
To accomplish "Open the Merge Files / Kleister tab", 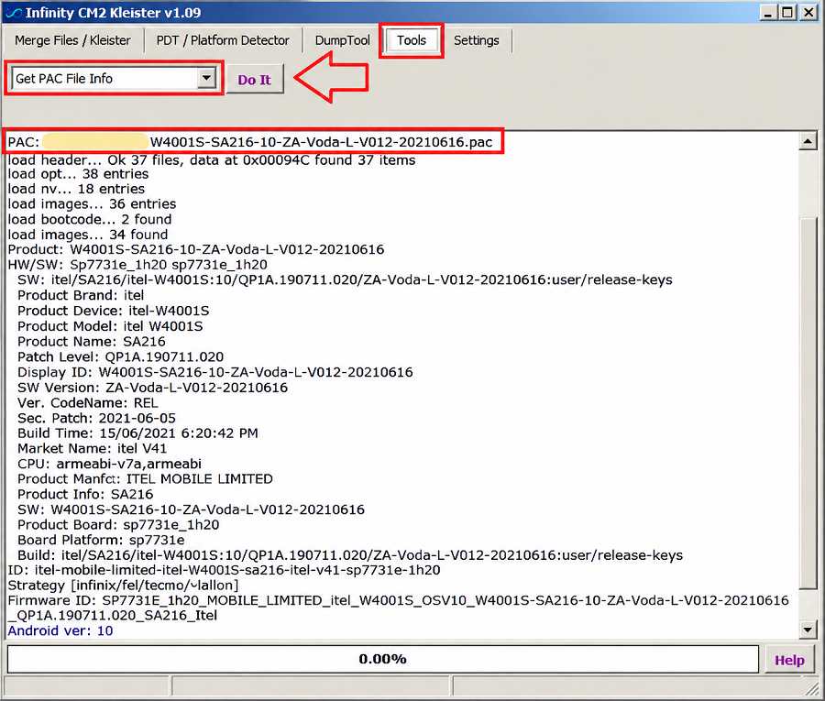I will click(72, 40).
